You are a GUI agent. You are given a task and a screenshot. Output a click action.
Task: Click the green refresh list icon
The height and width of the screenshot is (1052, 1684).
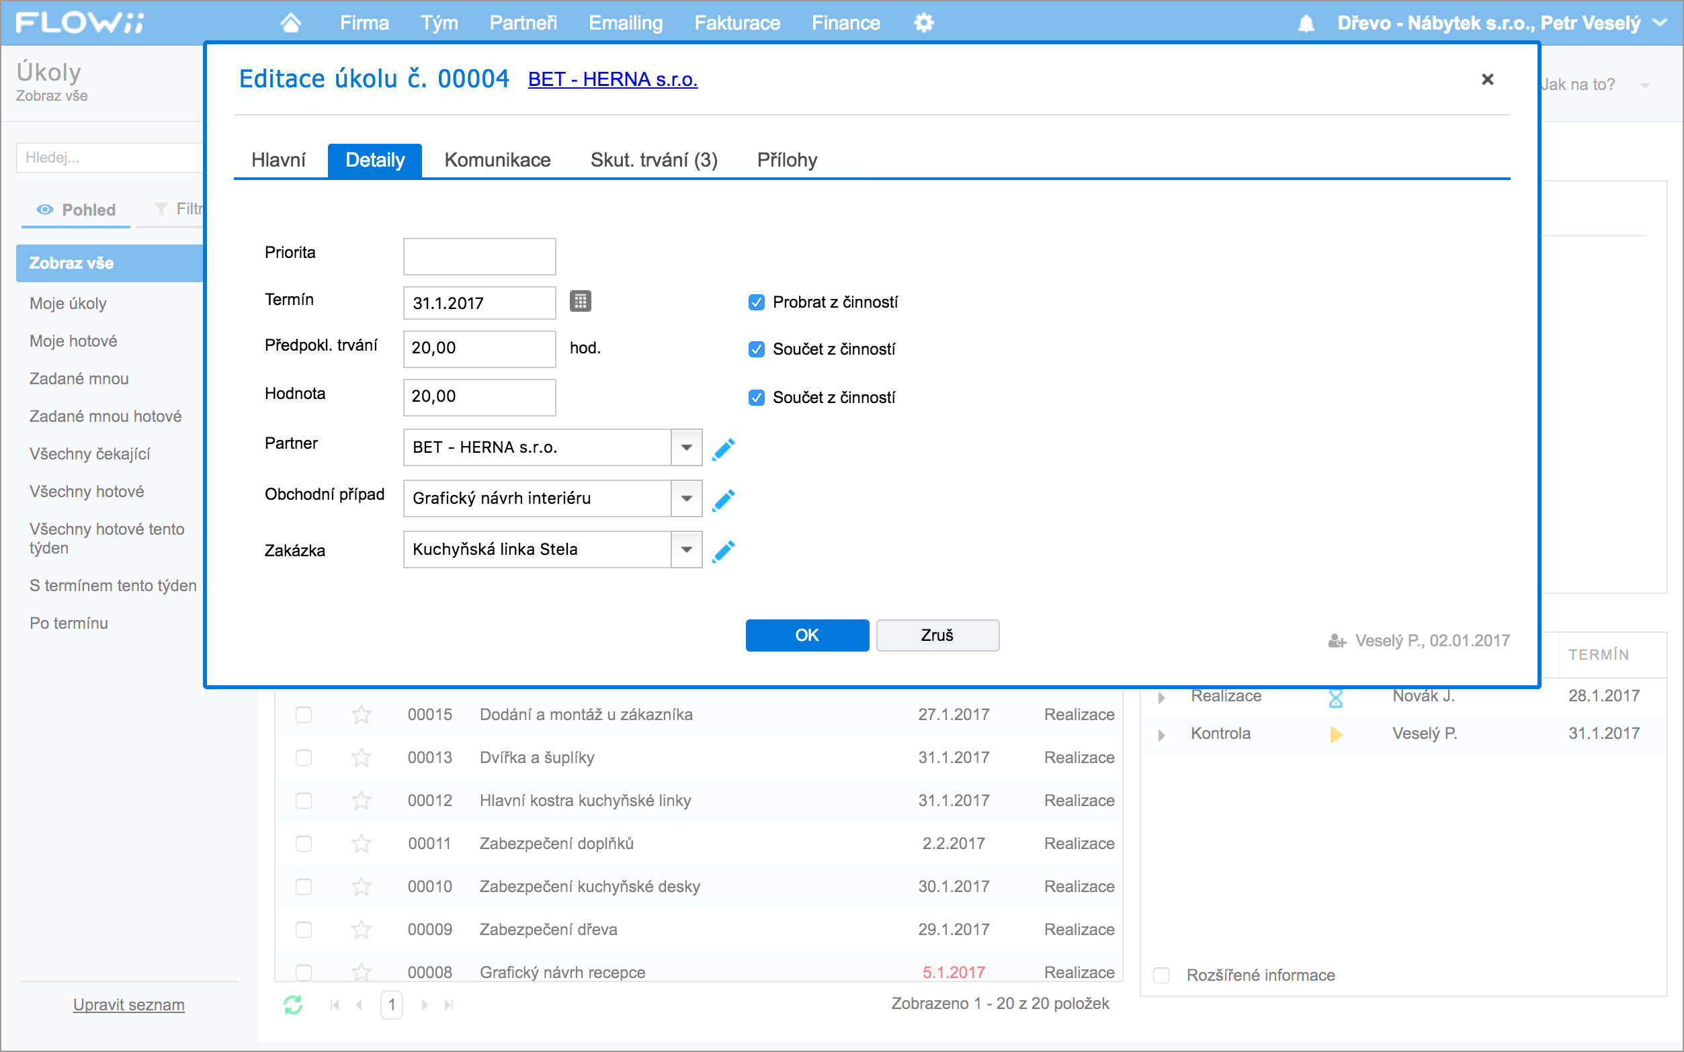point(293,1005)
